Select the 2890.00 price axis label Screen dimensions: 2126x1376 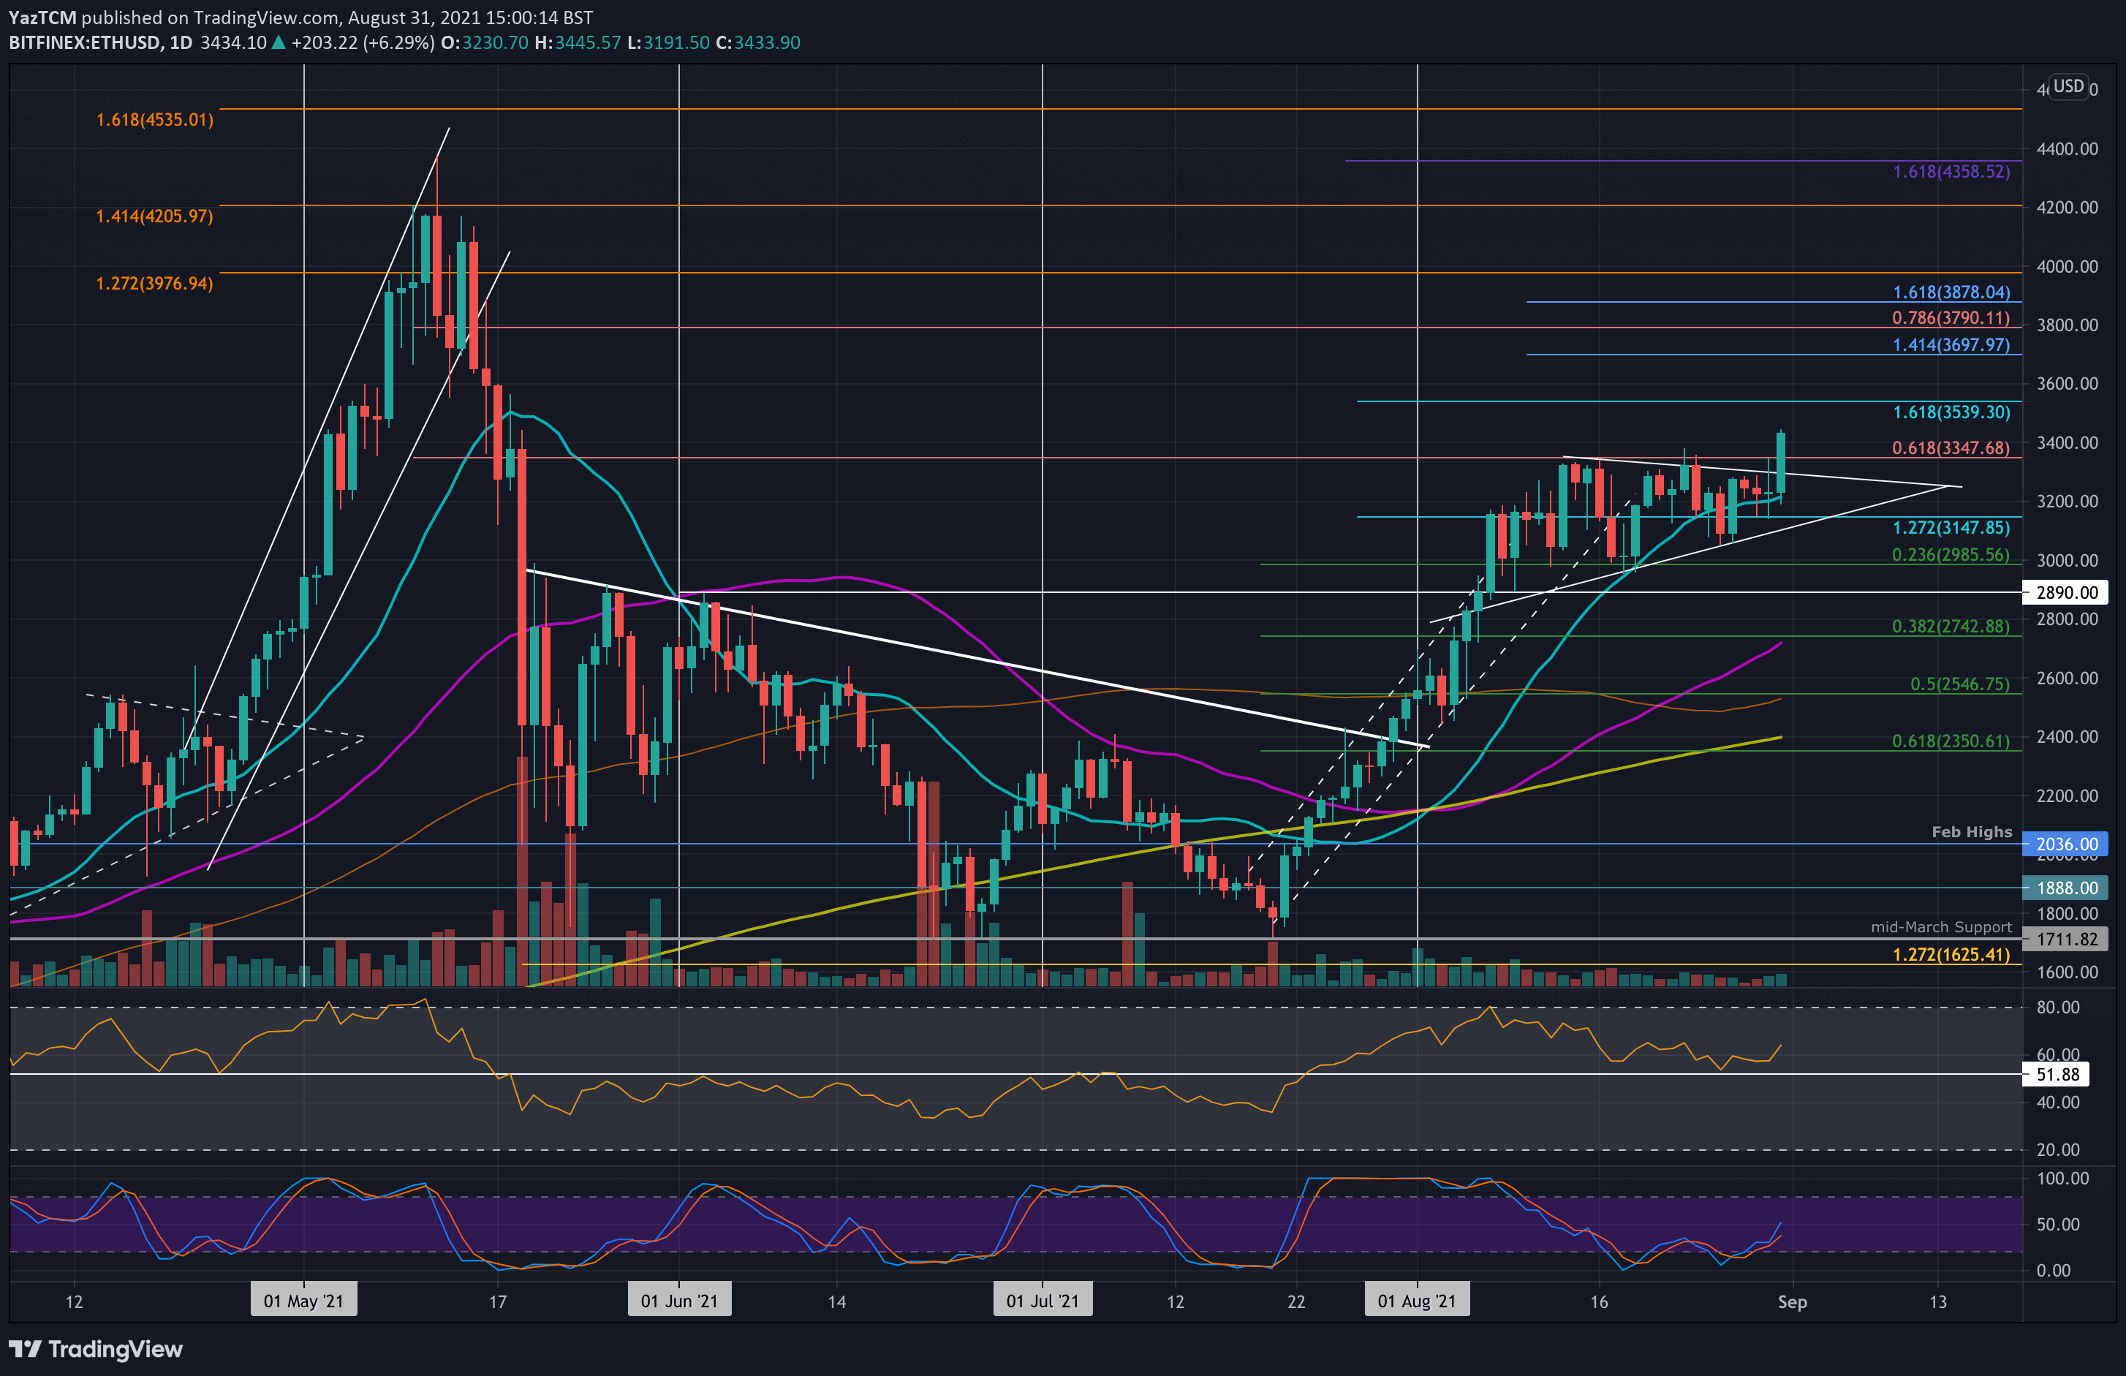tap(2066, 592)
